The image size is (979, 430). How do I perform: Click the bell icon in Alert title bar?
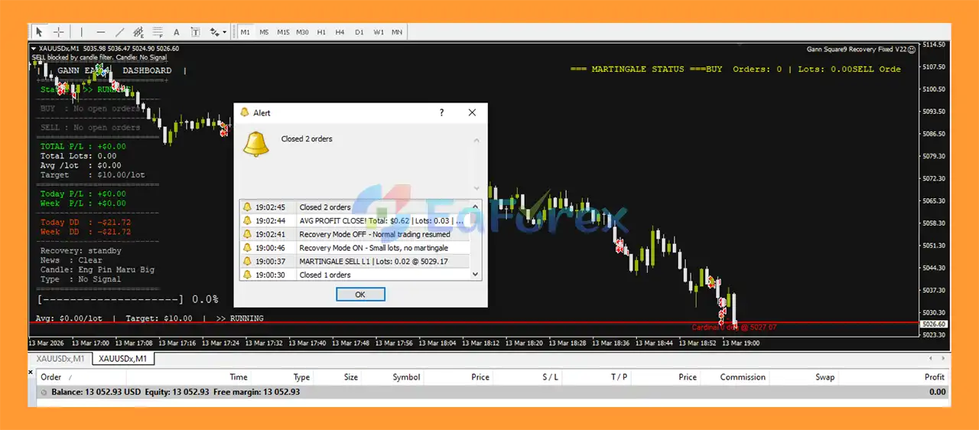click(x=245, y=112)
